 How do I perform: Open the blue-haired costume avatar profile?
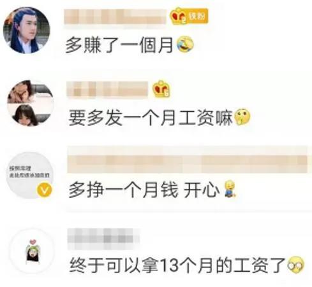pyautogui.click(x=26, y=30)
